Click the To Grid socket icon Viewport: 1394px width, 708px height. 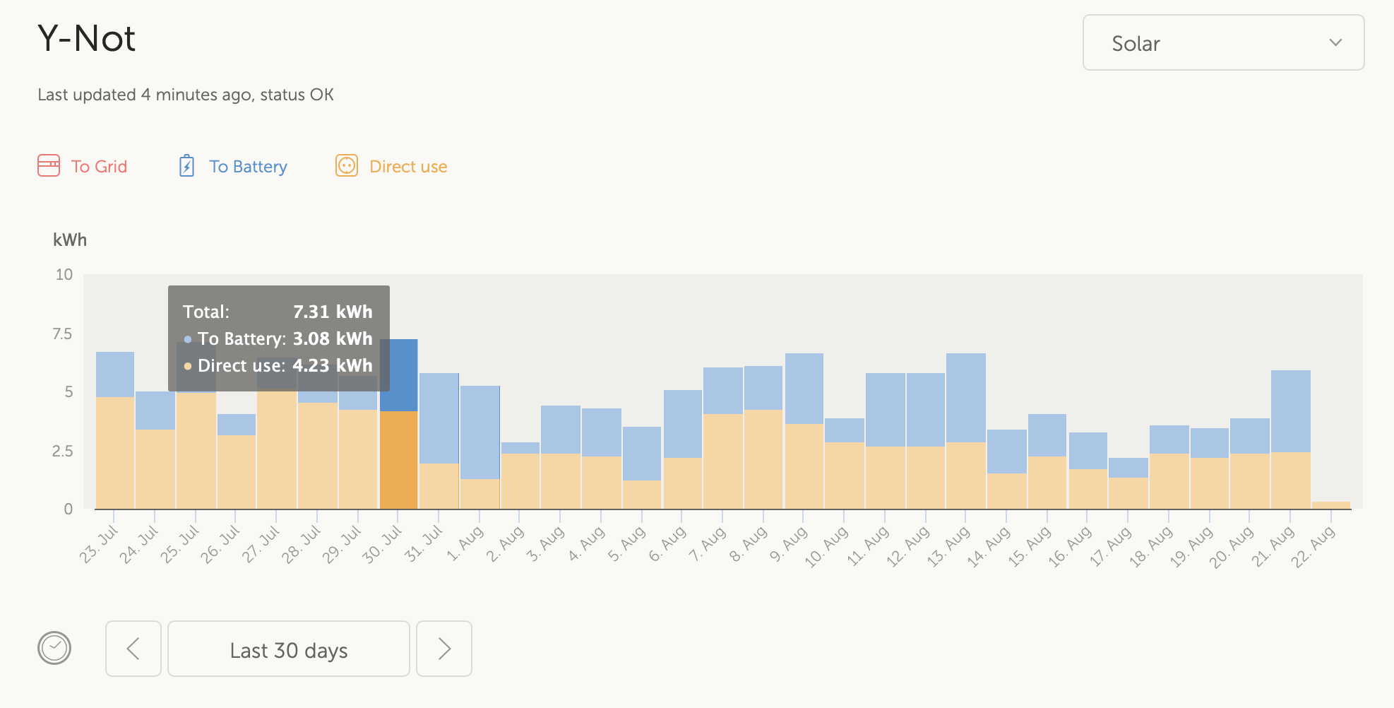49,166
